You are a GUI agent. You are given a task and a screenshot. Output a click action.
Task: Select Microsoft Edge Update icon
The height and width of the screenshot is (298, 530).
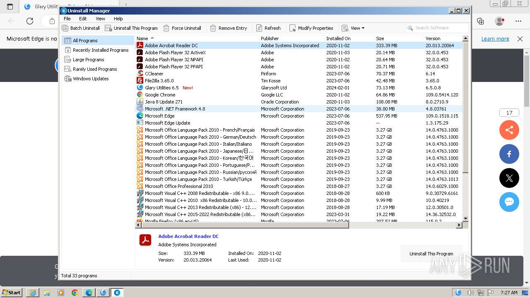click(x=140, y=123)
